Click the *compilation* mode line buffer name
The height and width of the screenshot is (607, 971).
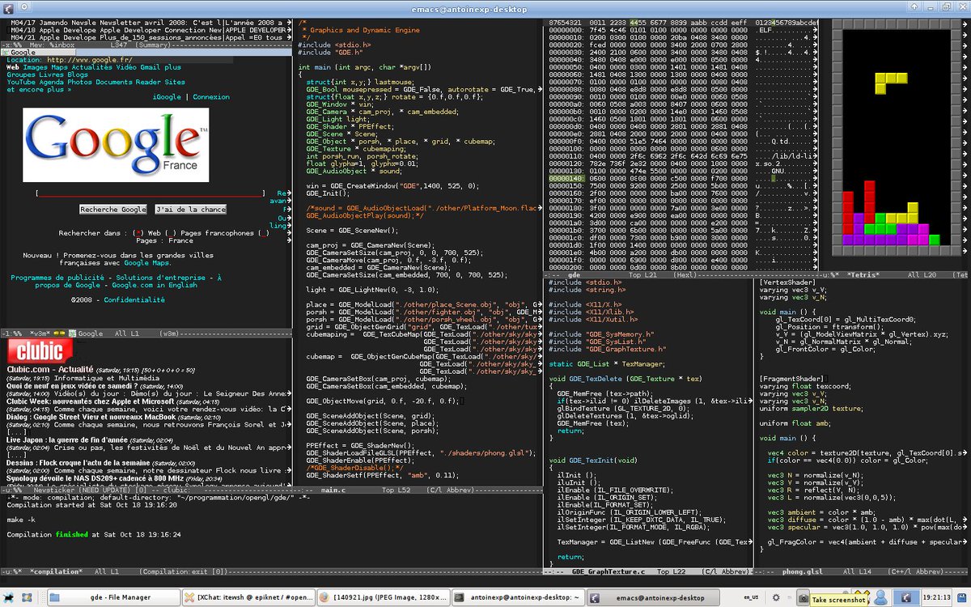[x=56, y=571]
